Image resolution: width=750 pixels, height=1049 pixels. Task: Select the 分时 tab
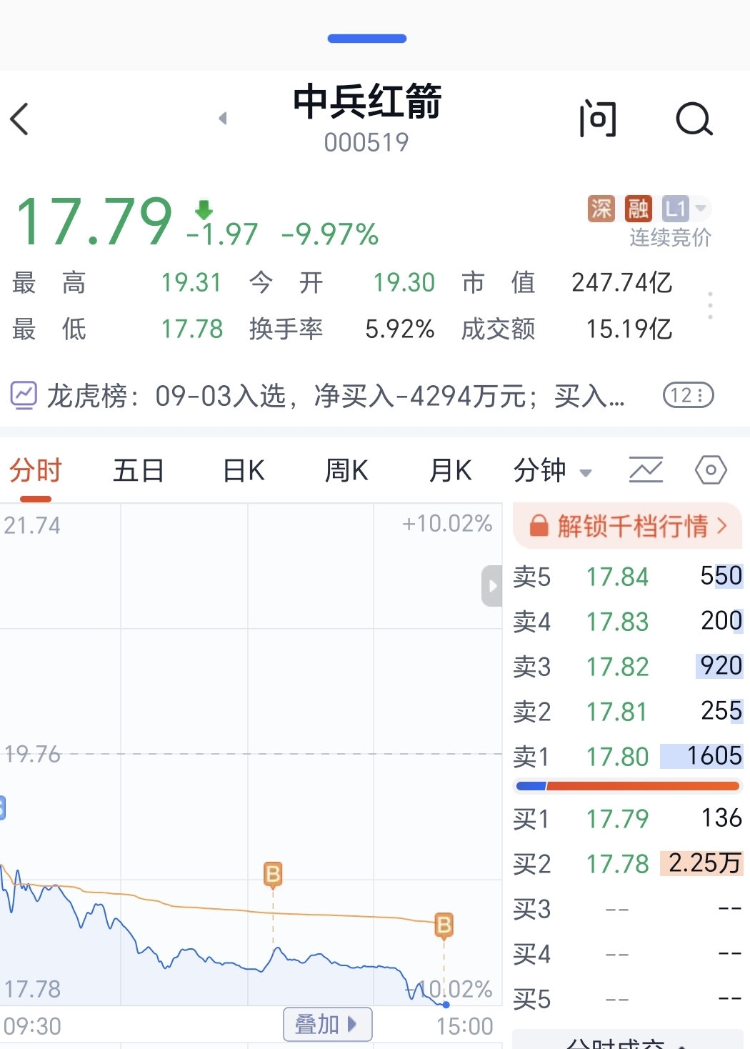pos(36,471)
